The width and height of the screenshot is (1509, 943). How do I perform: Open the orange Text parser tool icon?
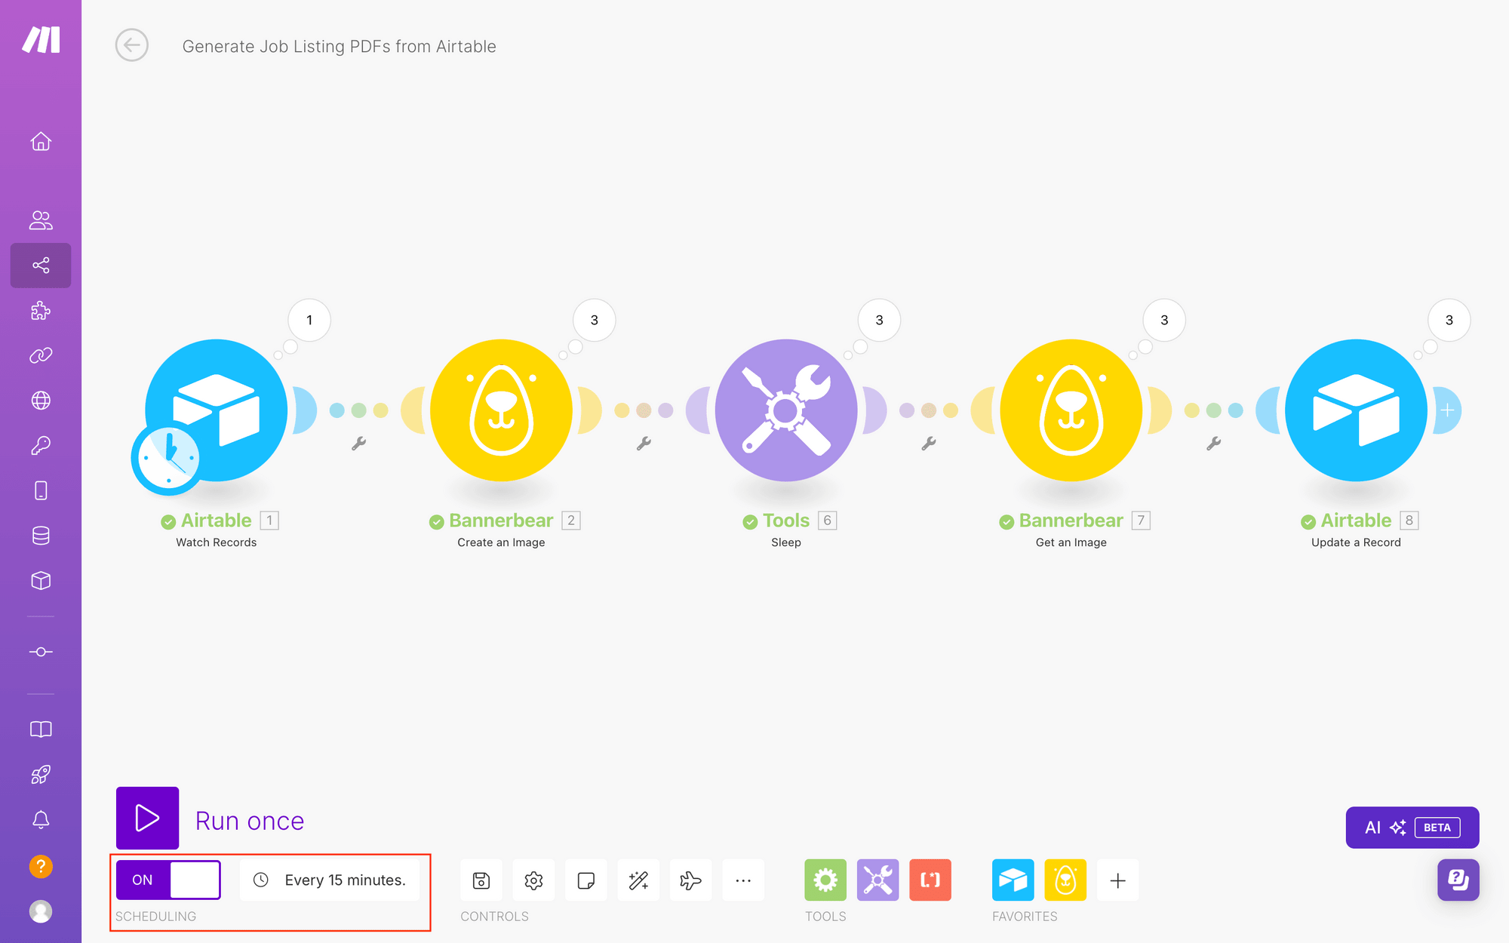click(930, 880)
